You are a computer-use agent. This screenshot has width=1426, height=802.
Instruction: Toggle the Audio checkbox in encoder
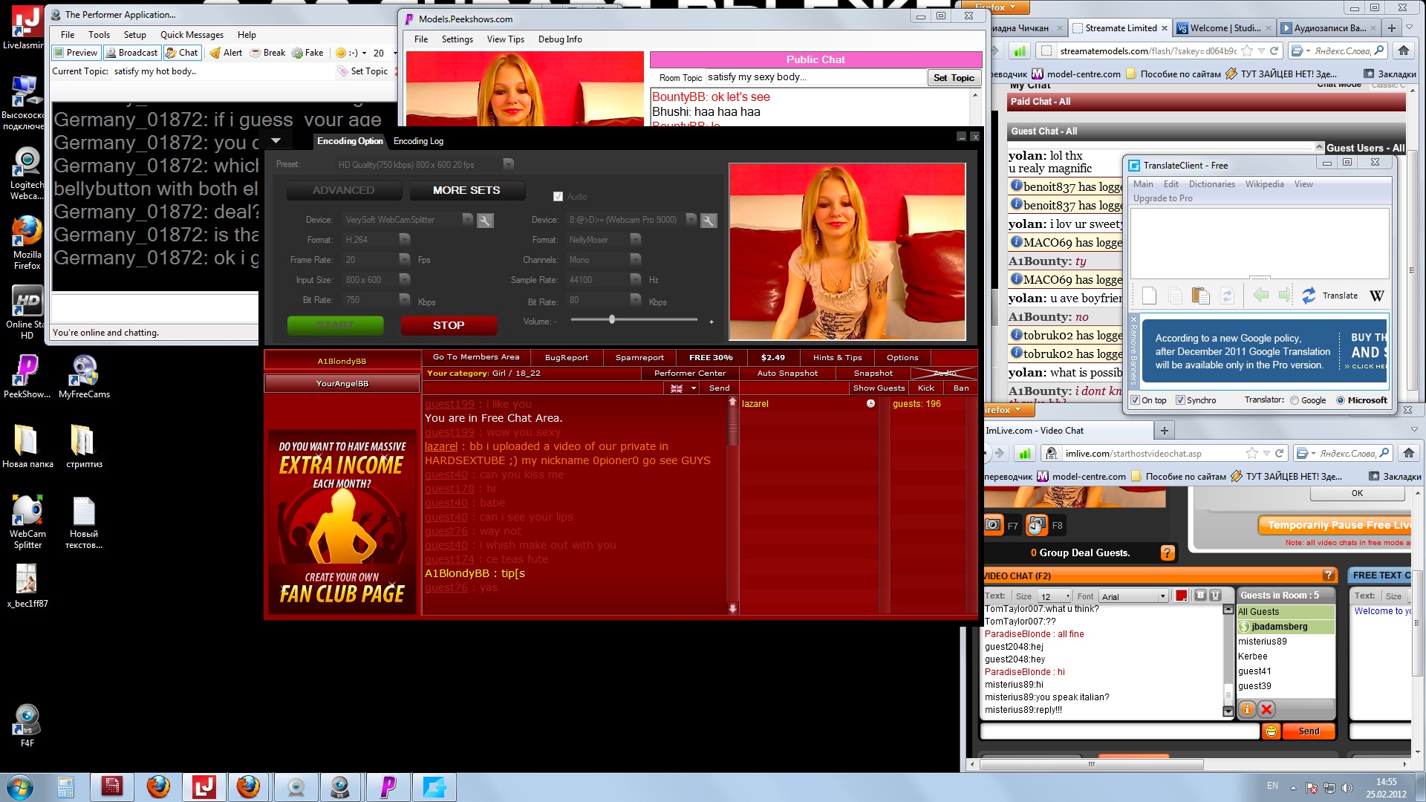point(558,197)
